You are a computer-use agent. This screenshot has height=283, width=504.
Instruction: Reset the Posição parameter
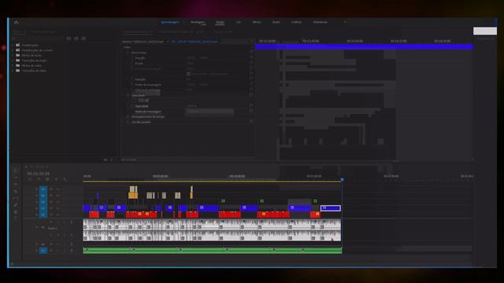tap(251, 57)
